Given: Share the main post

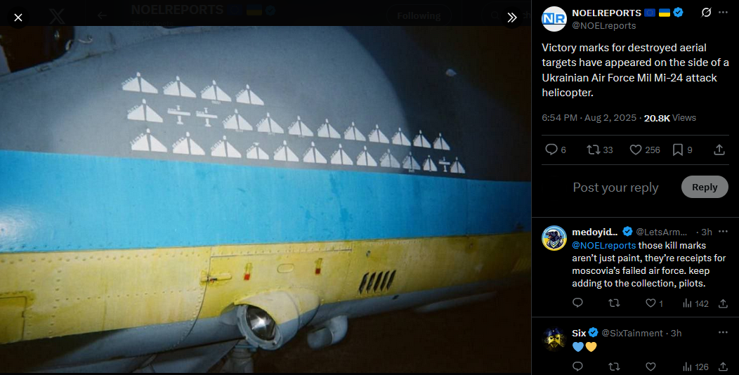Looking at the screenshot, I should click(x=719, y=150).
